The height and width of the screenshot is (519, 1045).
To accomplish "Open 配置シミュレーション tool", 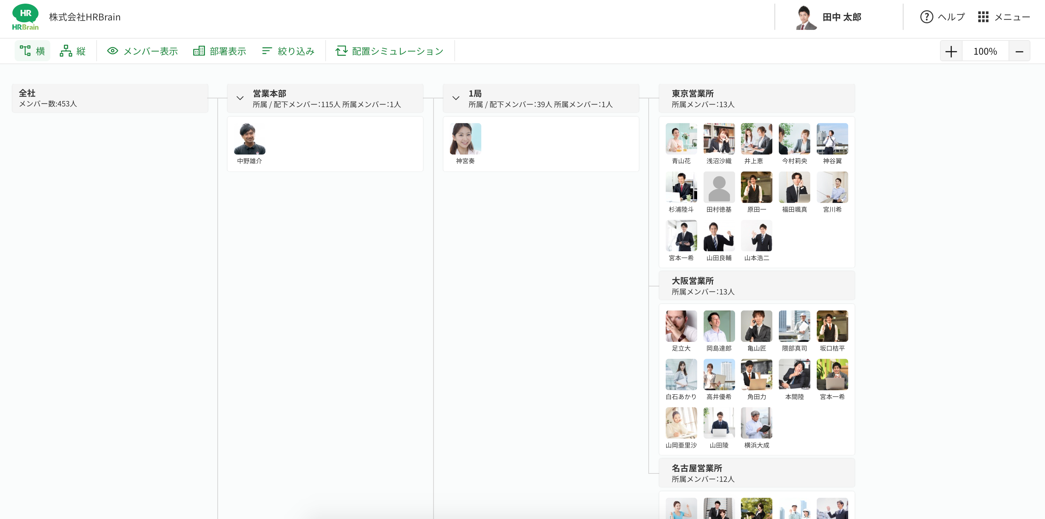I will [x=389, y=51].
